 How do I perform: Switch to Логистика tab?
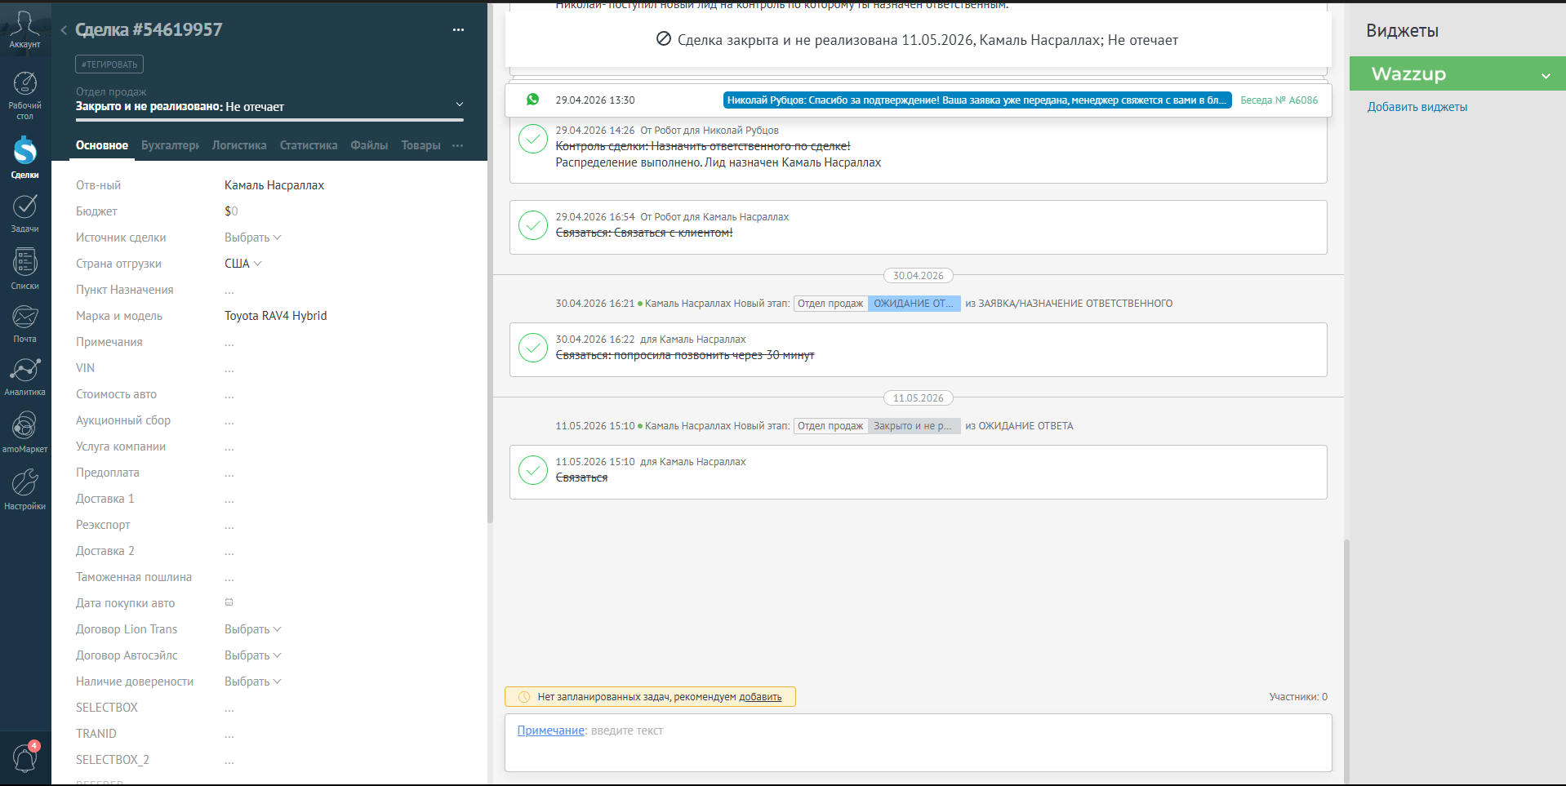[239, 145]
